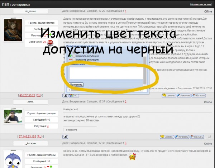This screenshot has height=168, width=215.
Task: Click 'Группа: ЗаDrot Капитан' label
Action: click(x=42, y=23)
